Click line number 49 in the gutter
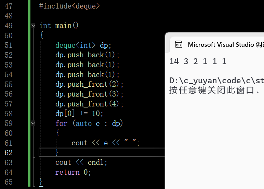This screenshot has height=189, width=264. point(9,26)
